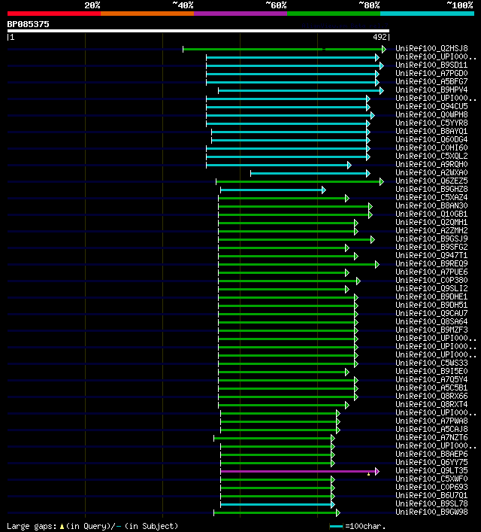Choose the UniRef100_Q10GB1 entry
Screen dimensions: 481x532
(x=431, y=214)
